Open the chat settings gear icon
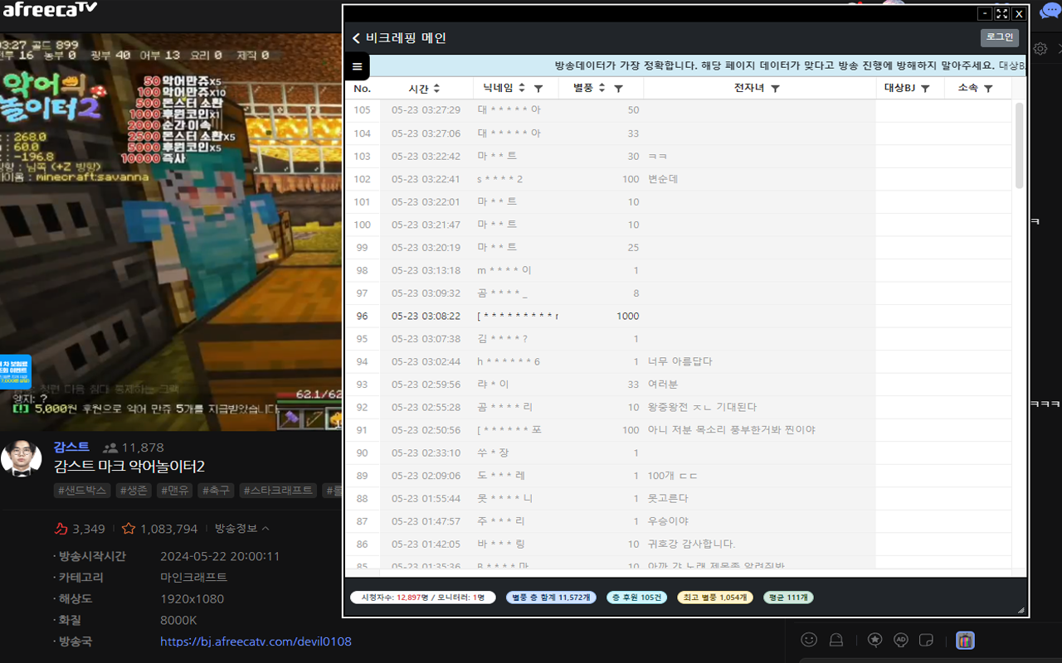 click(1040, 49)
